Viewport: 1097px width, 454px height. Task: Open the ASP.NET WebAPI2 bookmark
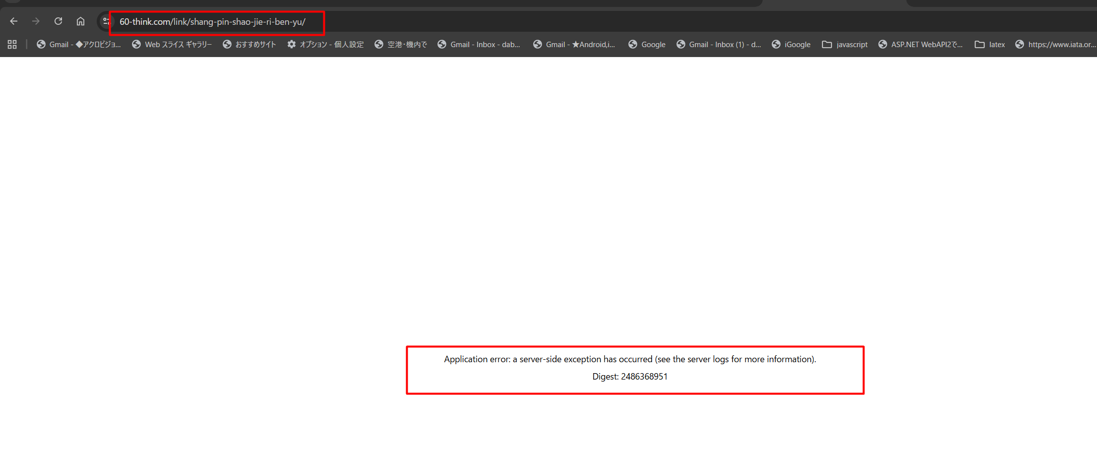[x=920, y=45]
